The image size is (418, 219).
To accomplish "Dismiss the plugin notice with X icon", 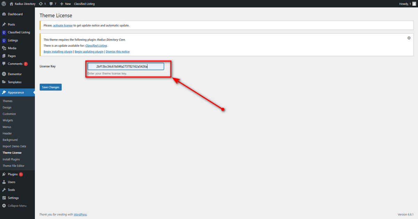I will click(x=409, y=38).
